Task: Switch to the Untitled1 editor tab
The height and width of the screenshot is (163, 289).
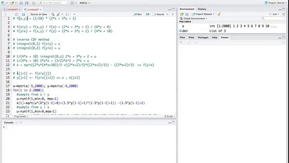Action: click(13, 10)
